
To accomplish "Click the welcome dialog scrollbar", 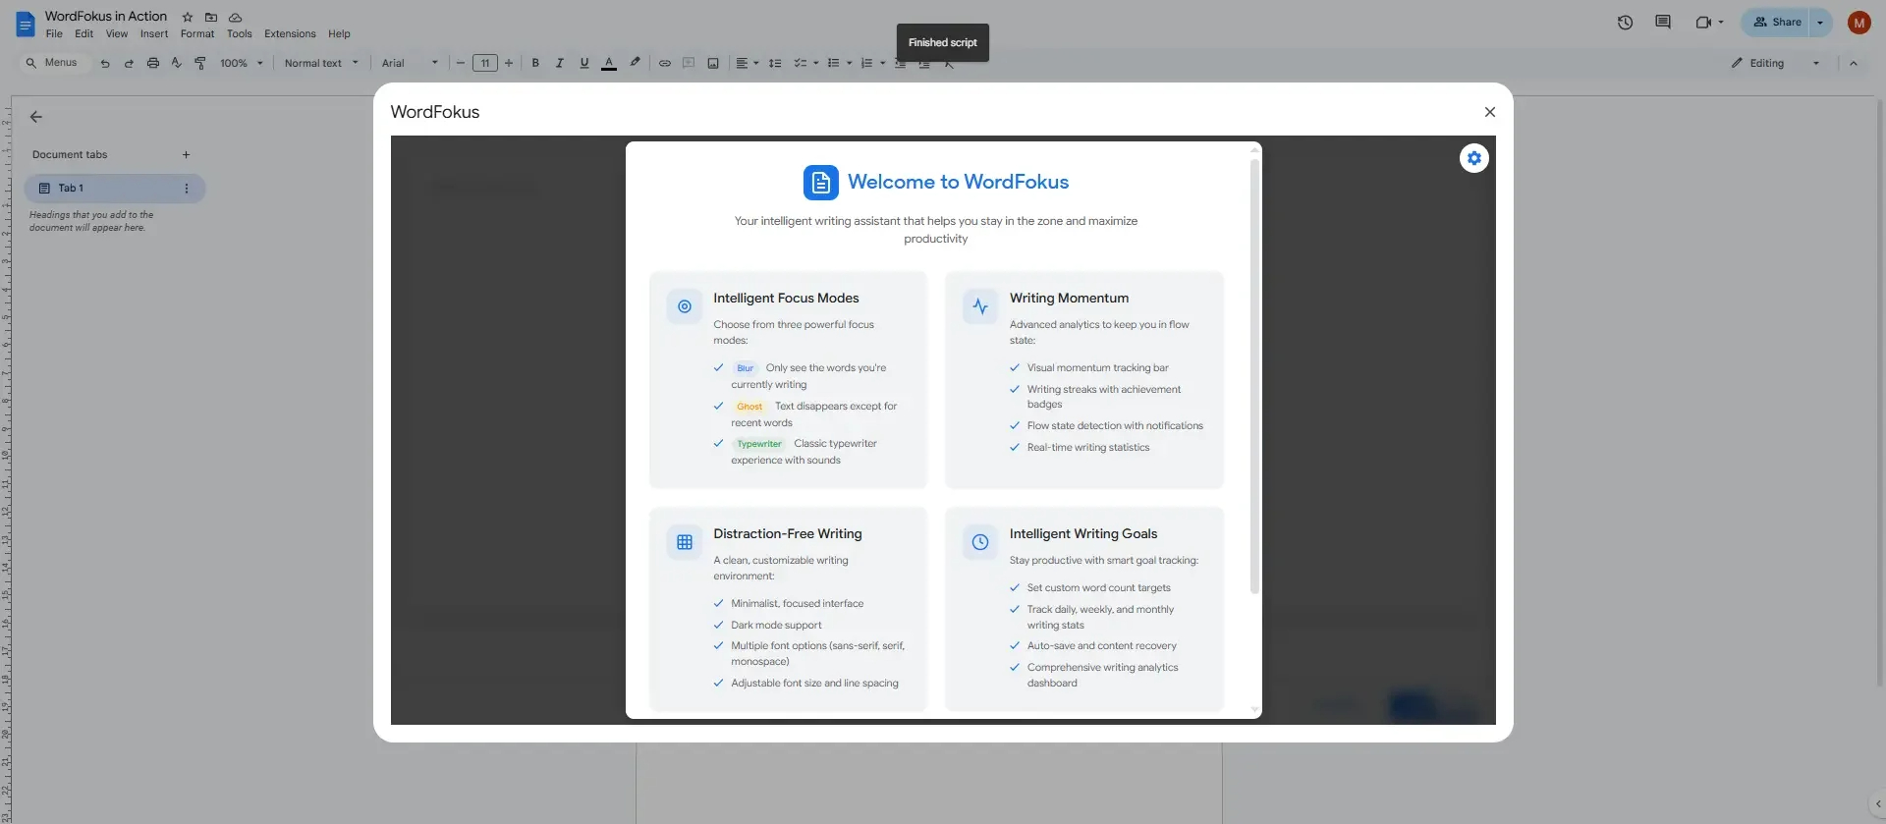I will click(1254, 375).
